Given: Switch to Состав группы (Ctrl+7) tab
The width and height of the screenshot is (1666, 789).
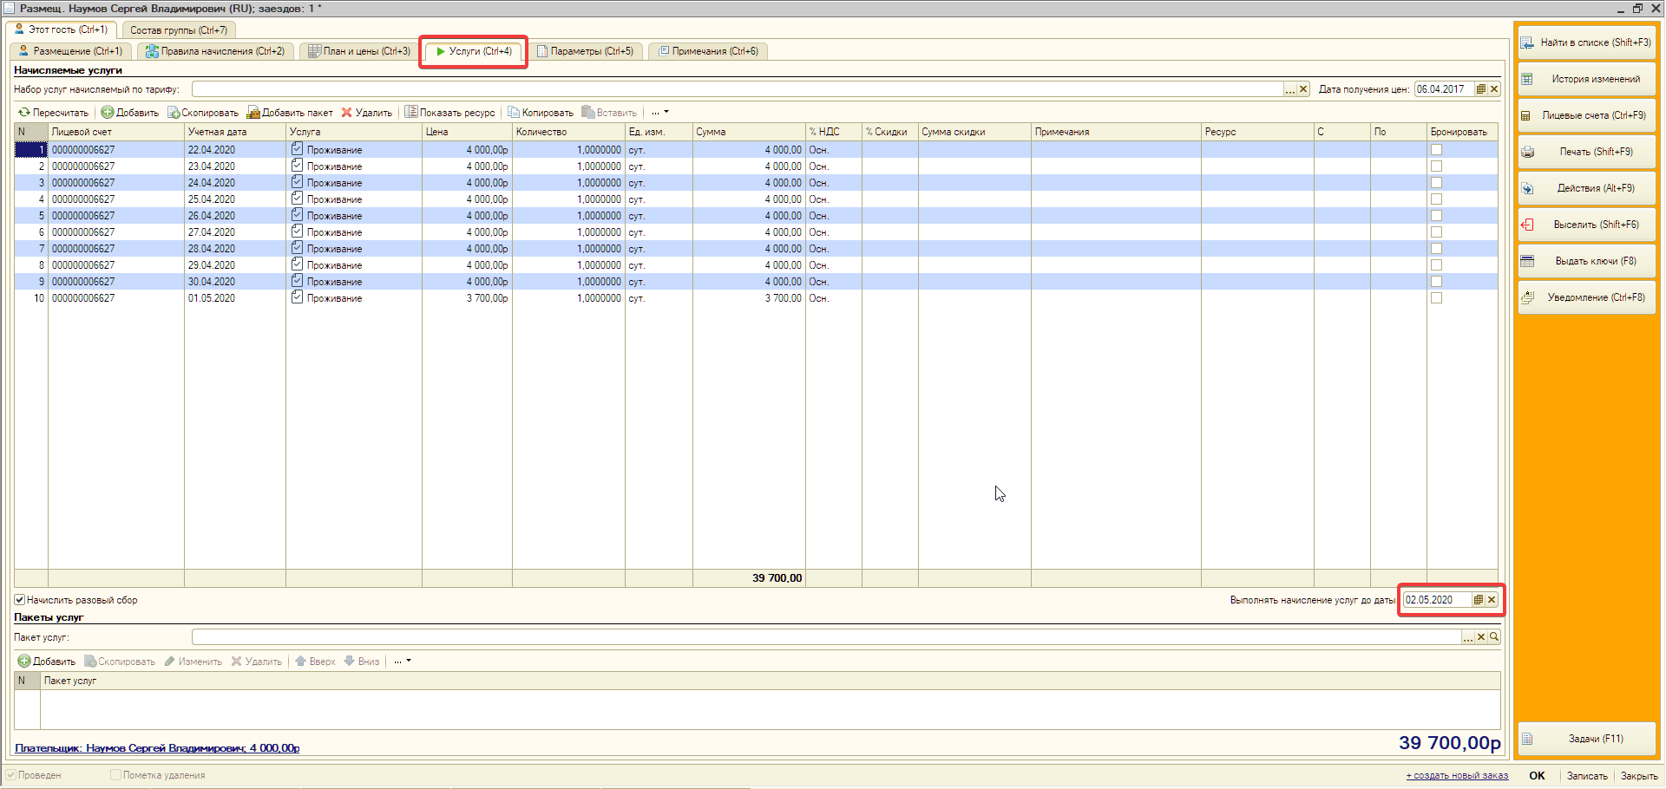Looking at the screenshot, I should [178, 30].
